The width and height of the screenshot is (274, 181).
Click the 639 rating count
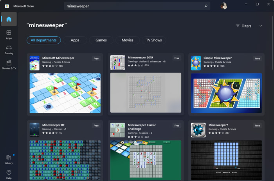click(x=147, y=66)
